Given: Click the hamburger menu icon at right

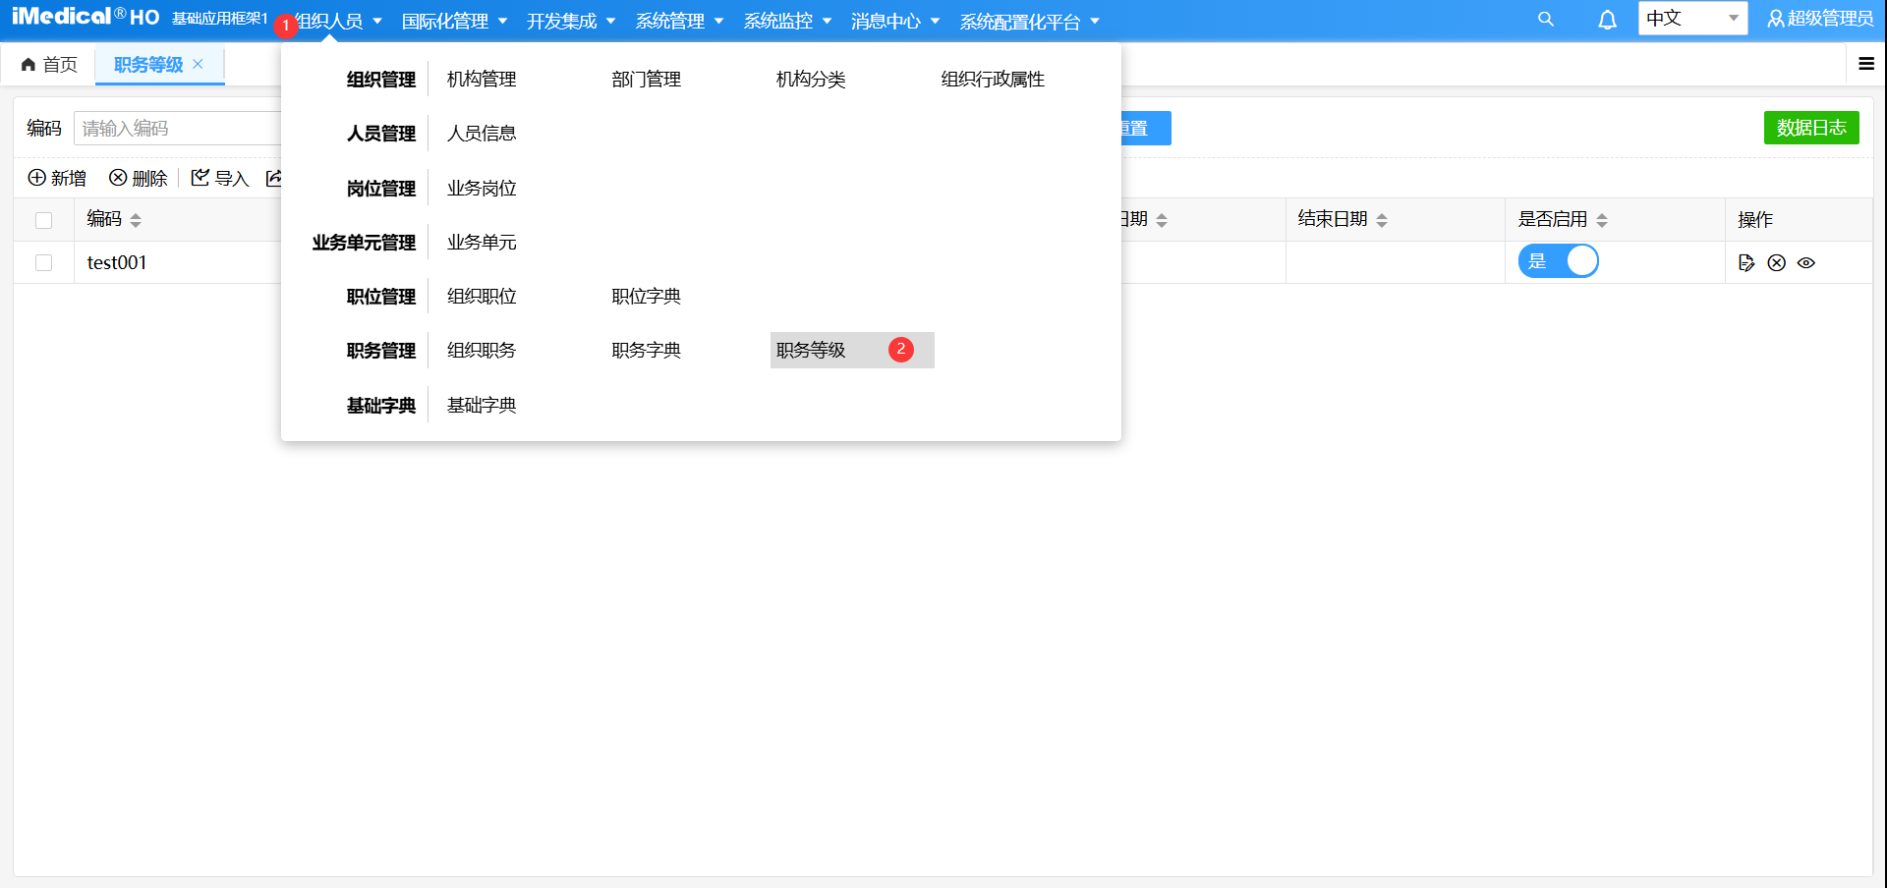Looking at the screenshot, I should point(1866,64).
